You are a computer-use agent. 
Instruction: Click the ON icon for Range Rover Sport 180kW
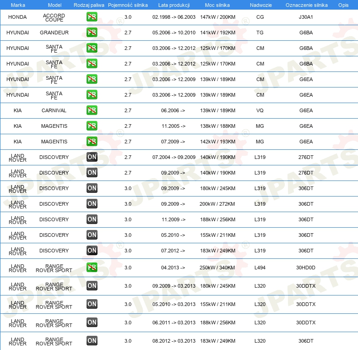click(x=92, y=286)
